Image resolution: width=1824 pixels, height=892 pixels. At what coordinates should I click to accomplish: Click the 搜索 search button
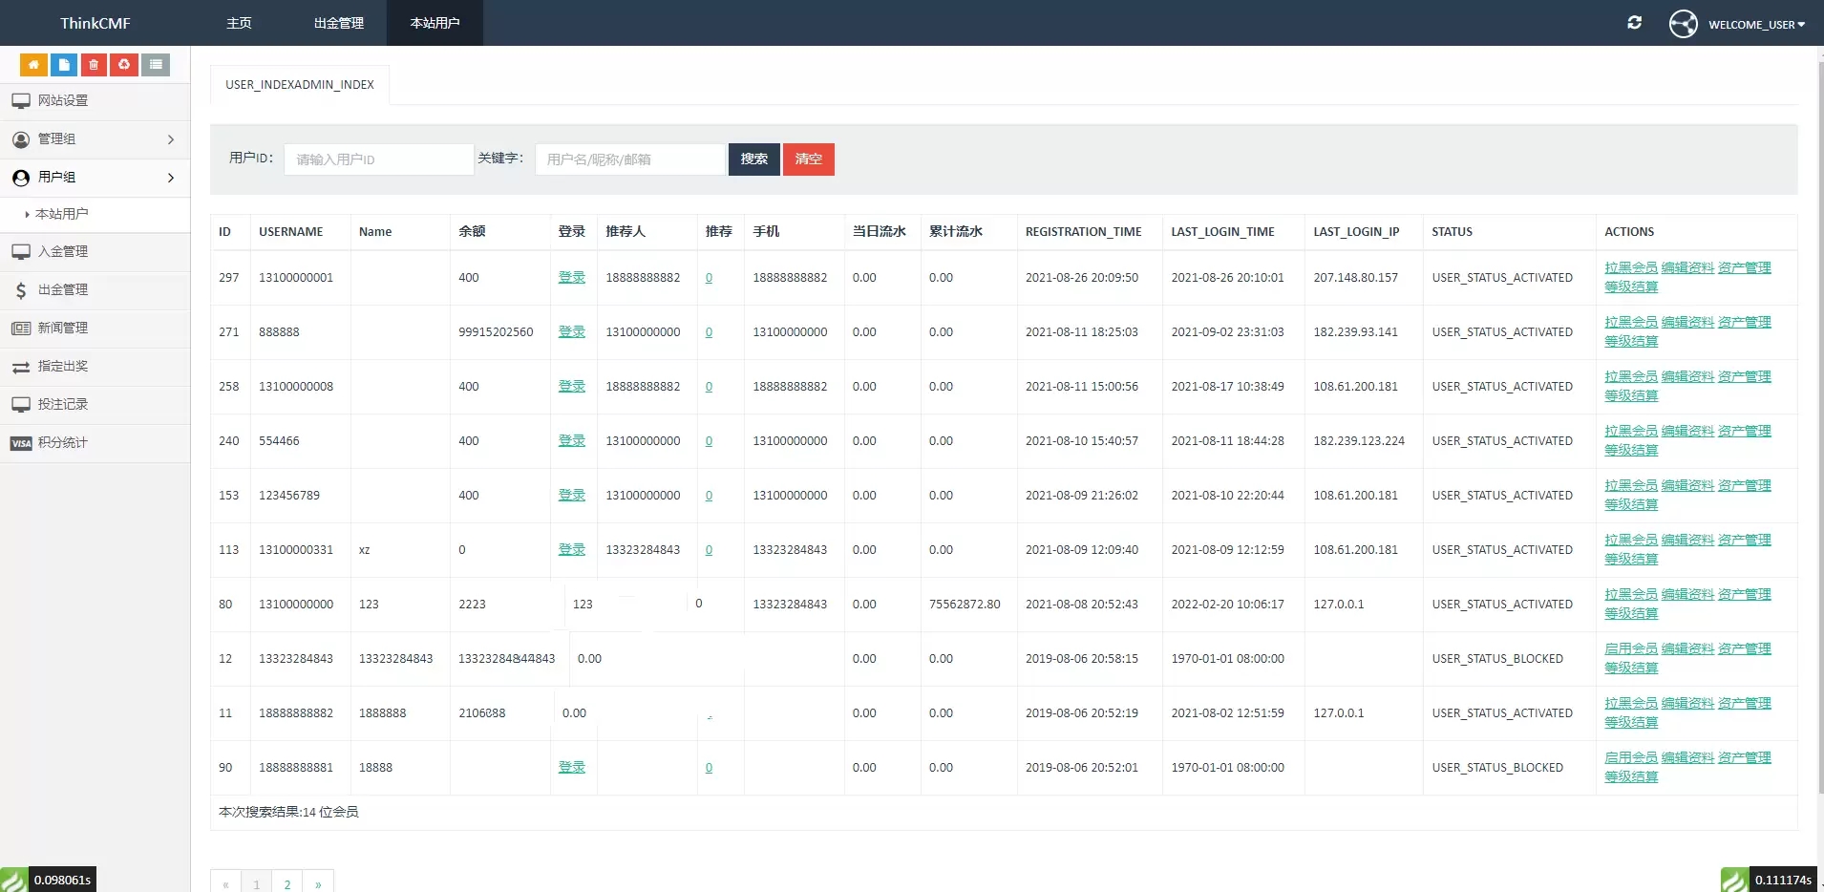click(753, 159)
